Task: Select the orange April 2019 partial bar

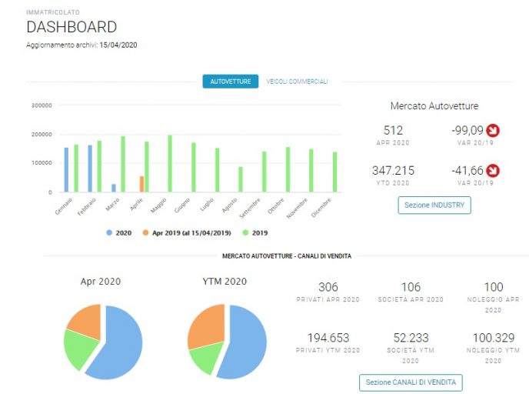Action: (x=141, y=184)
